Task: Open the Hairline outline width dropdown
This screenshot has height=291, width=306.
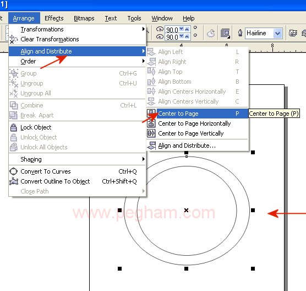Action: (x=277, y=33)
